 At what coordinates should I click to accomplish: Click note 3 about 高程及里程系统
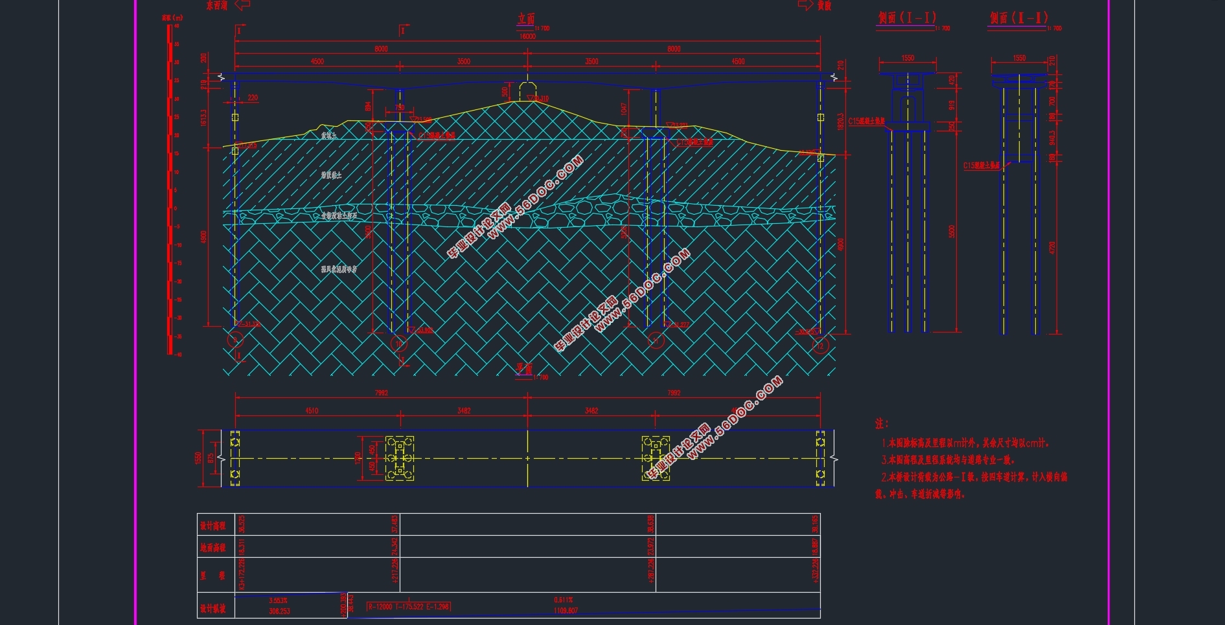948,460
